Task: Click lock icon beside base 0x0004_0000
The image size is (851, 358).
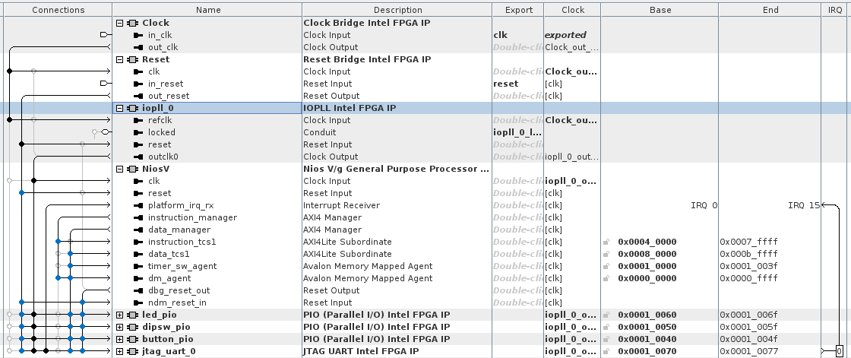Action: [x=606, y=242]
